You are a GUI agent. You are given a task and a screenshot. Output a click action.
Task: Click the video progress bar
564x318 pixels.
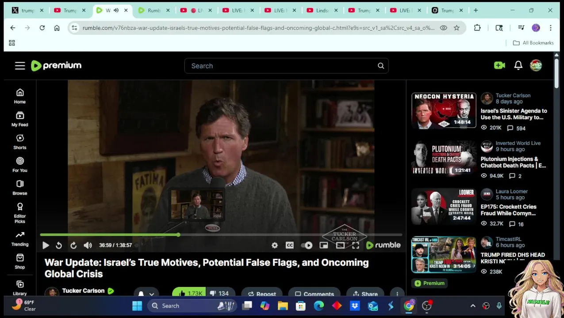pyautogui.click(x=221, y=235)
